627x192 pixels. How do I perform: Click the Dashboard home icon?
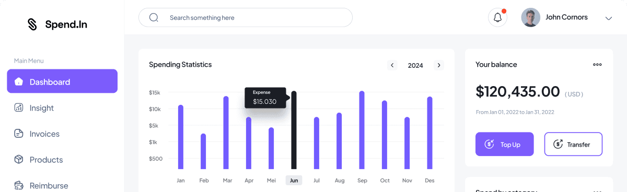[19, 81]
